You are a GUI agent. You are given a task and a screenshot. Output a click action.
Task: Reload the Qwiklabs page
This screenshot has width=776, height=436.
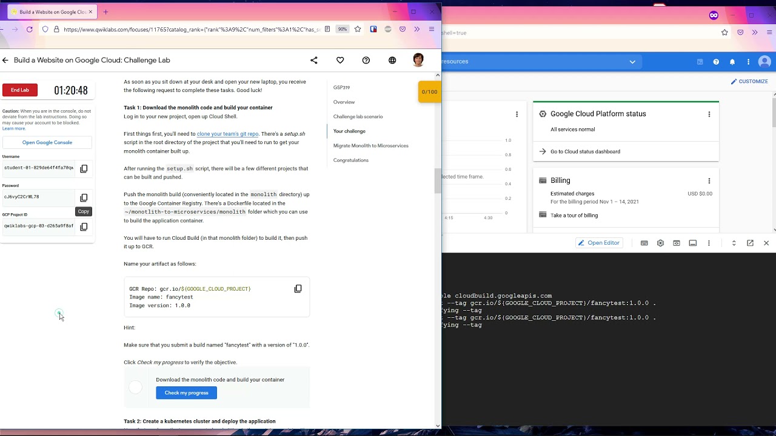pos(29,29)
